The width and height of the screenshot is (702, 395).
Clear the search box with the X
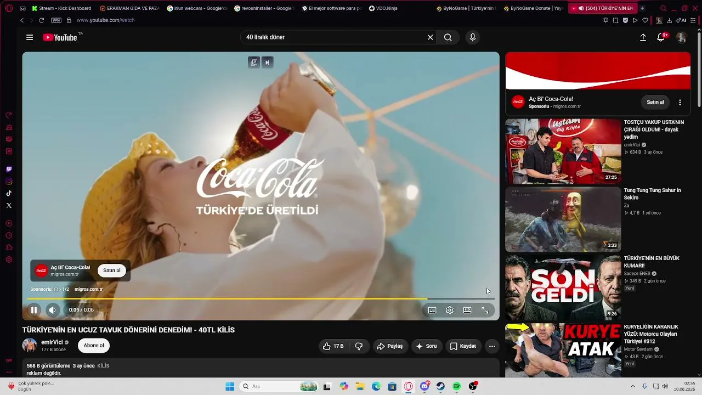[x=431, y=37]
